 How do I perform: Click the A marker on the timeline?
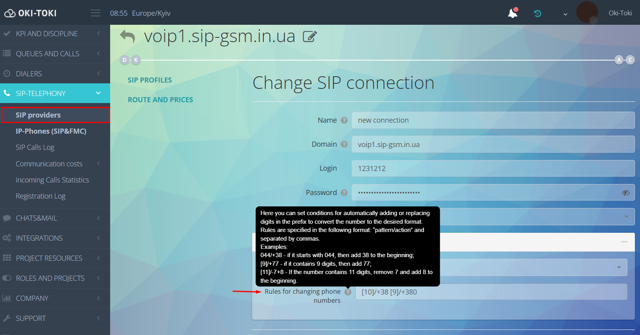tap(619, 60)
